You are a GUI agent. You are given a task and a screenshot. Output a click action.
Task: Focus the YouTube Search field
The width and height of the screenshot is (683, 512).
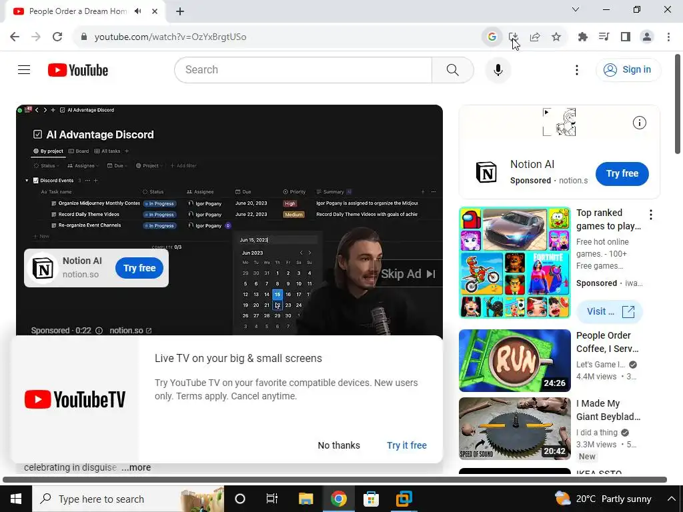[303, 69]
